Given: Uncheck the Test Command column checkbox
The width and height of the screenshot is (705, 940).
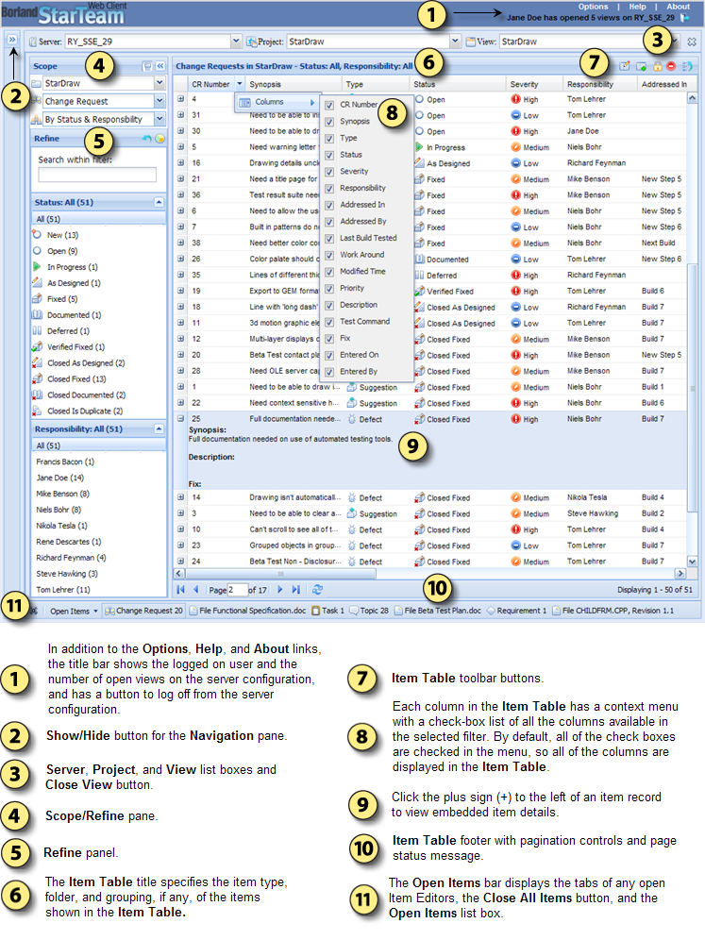Looking at the screenshot, I should (x=329, y=323).
